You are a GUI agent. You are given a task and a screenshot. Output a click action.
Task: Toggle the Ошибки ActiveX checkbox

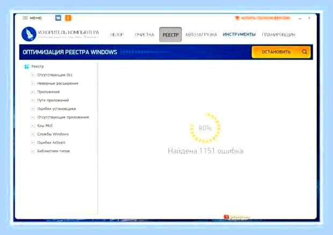tap(32, 143)
